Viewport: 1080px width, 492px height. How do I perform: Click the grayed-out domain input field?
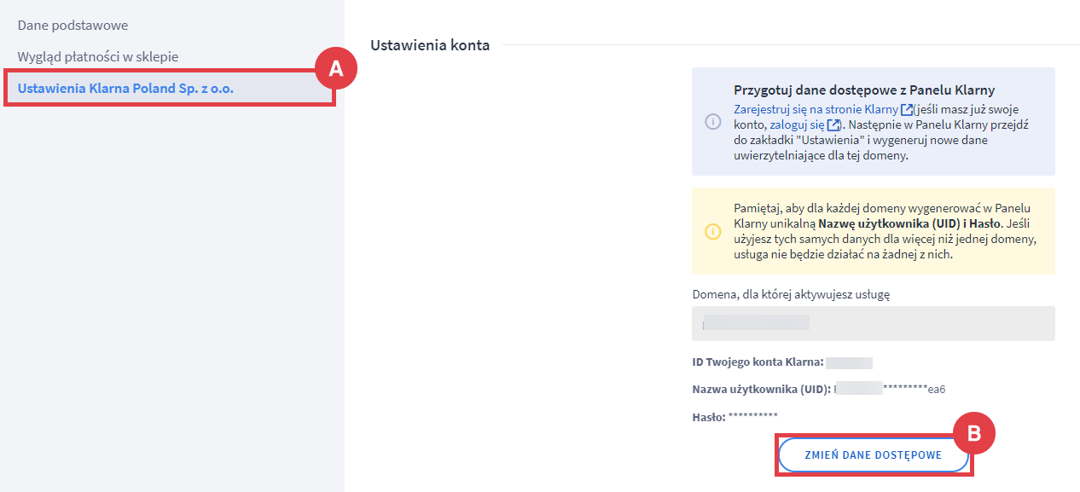[873, 324]
